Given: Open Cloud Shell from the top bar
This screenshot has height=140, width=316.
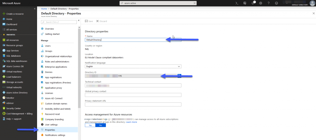Looking at the screenshot, I should click(x=237, y=3).
